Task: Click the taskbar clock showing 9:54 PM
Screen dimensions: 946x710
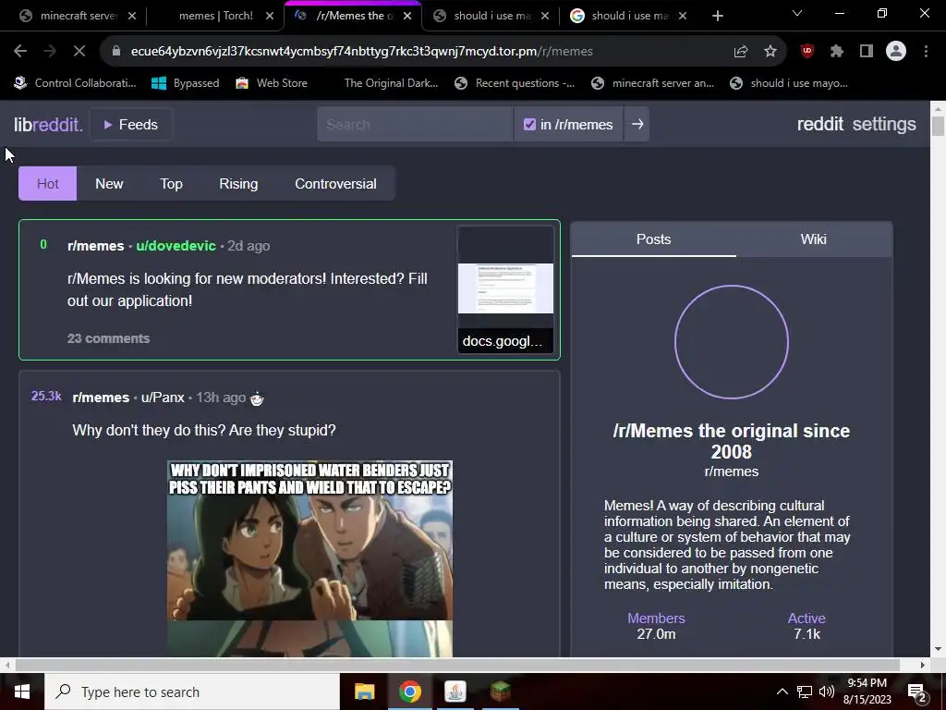Action: (867, 692)
